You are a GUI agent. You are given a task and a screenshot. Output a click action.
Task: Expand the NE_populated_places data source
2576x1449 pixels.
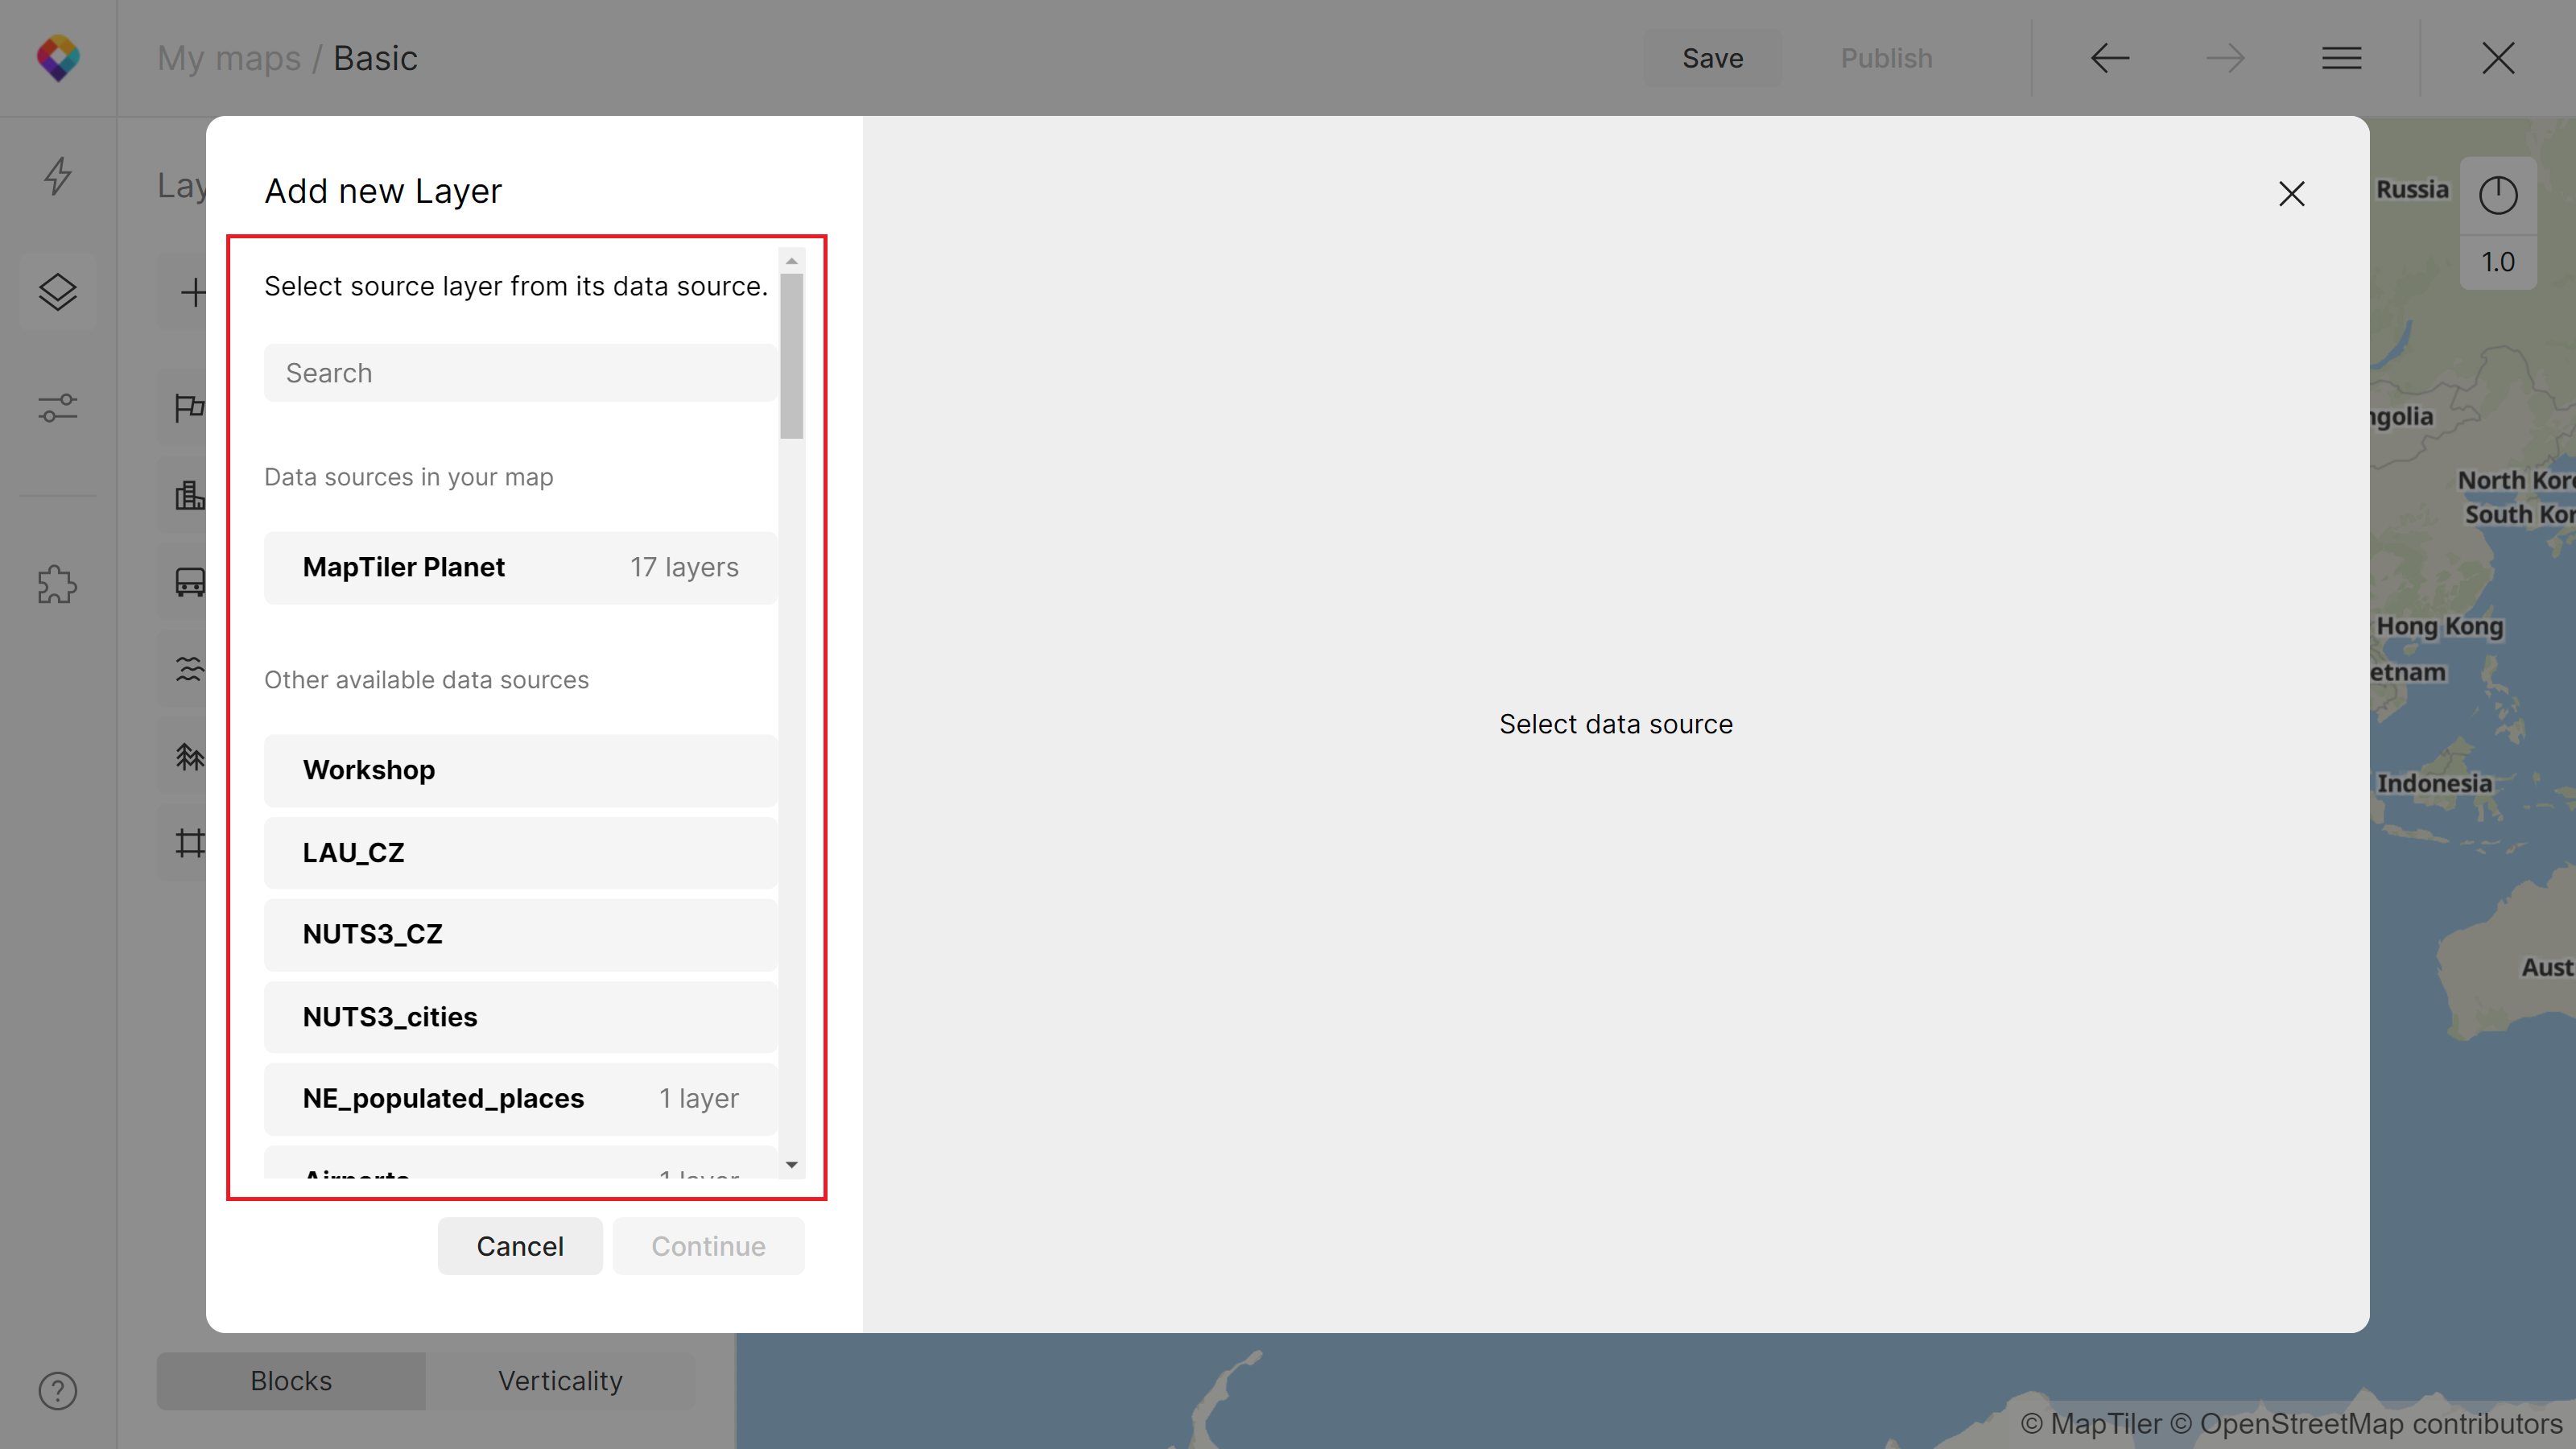[x=520, y=1098]
